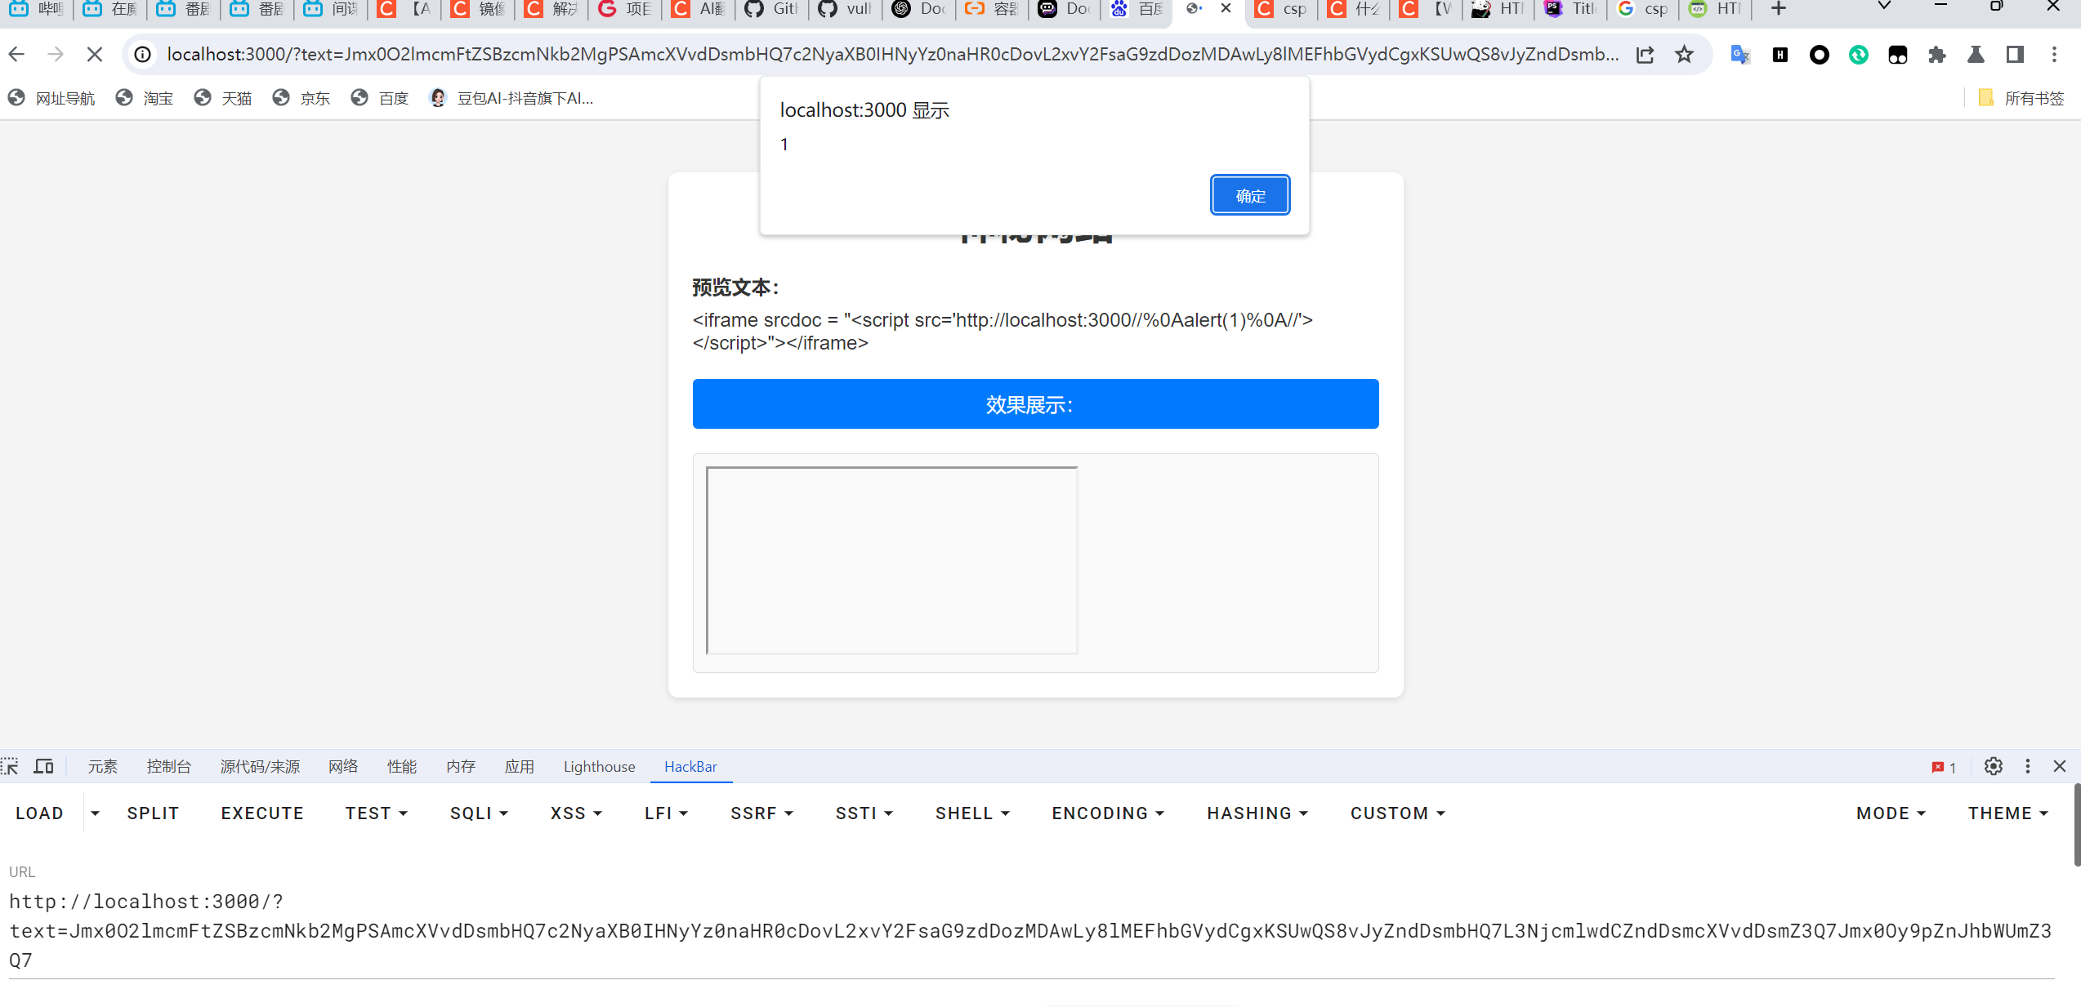2081x1007 pixels.
Task: Switch to the 应用 DevTools tab
Action: [x=520, y=766]
